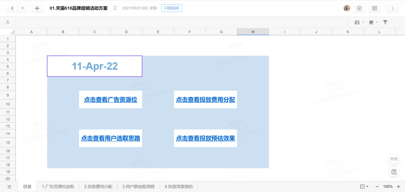Open the help question mark icon
Viewport: 405px width, 192px height.
tap(394, 172)
